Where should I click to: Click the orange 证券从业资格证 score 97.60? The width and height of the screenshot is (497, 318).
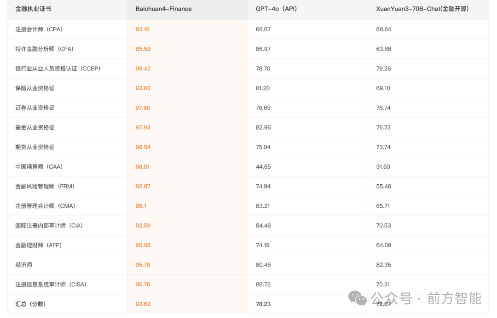[143, 108]
